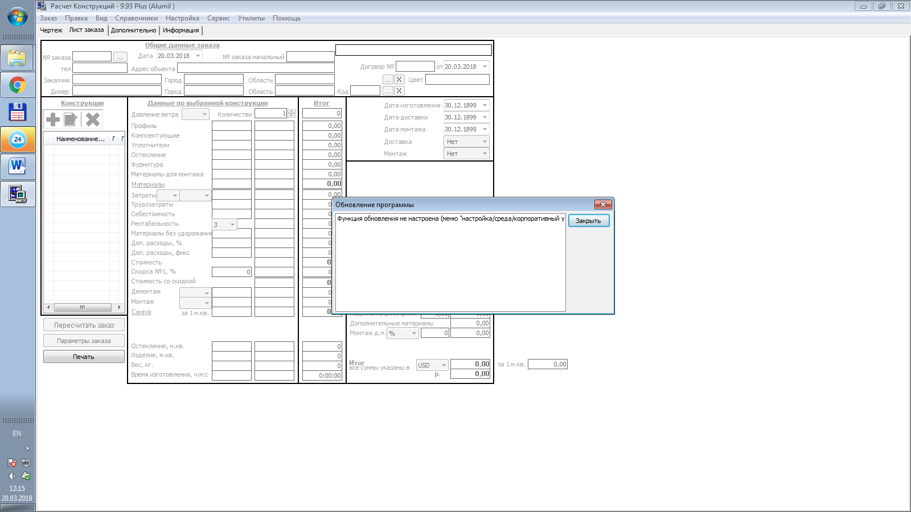This screenshot has width=911, height=512.
Task: Open the Утилиты menu
Action: tap(251, 18)
